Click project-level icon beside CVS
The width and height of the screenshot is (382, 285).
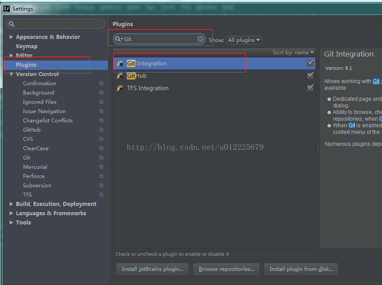(x=101, y=139)
